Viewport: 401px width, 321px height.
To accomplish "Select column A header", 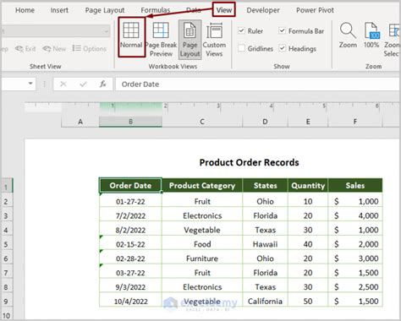I will pyautogui.click(x=80, y=122).
